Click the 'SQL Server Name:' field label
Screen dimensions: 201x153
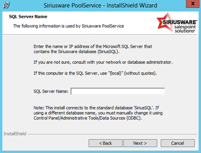51,91
